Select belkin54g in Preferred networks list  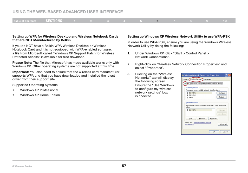click(x=199, y=110)
